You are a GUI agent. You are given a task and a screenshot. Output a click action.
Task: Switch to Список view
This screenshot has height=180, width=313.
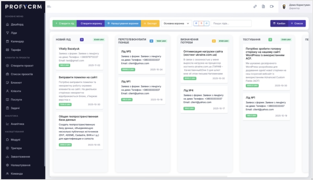[x=297, y=23]
